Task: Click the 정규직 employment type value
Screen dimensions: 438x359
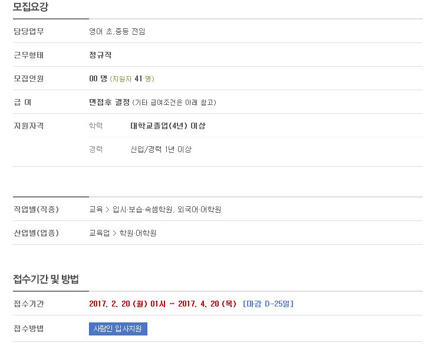Action: click(x=100, y=55)
